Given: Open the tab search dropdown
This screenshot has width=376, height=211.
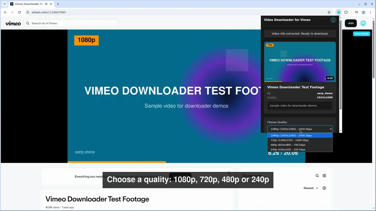Looking at the screenshot, I should 4,4.
